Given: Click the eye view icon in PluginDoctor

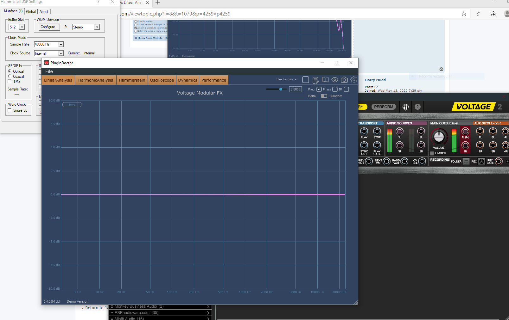Looking at the screenshot, I should (x=335, y=80).
